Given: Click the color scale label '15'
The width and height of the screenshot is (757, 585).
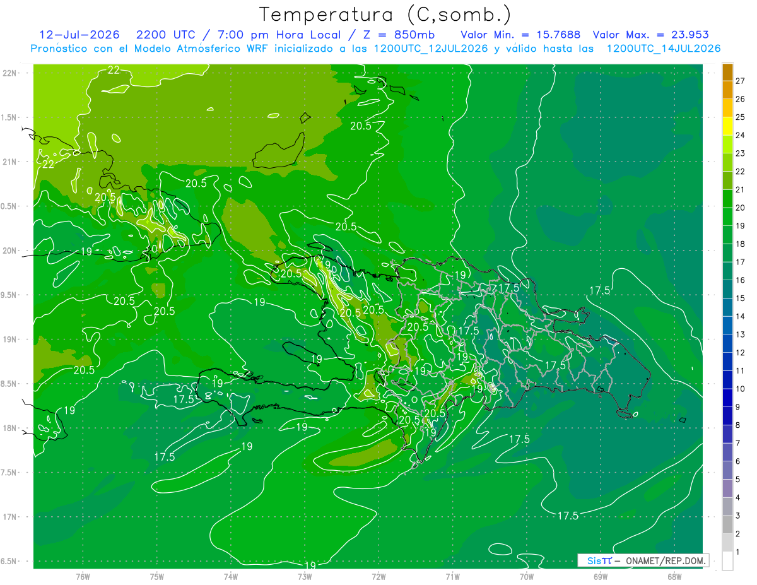Looking at the screenshot, I should [741, 298].
